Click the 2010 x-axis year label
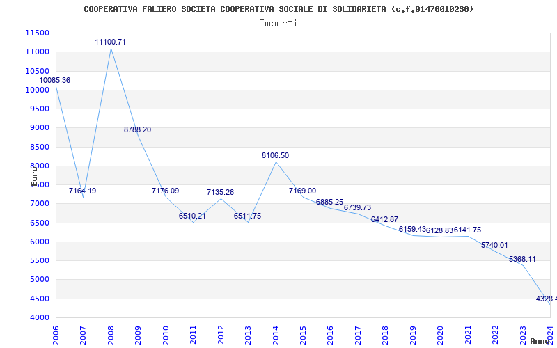Screen dimensions: 557x348 coord(166,335)
